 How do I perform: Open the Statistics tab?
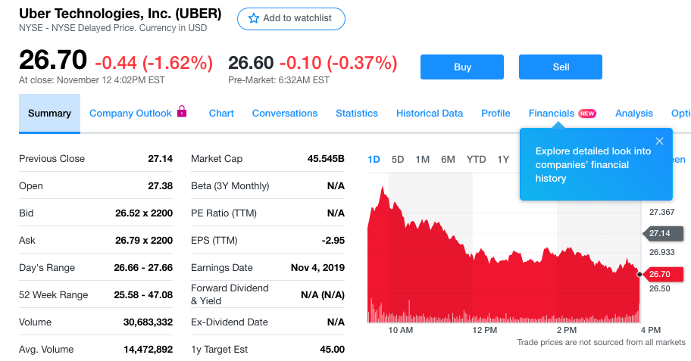357,114
